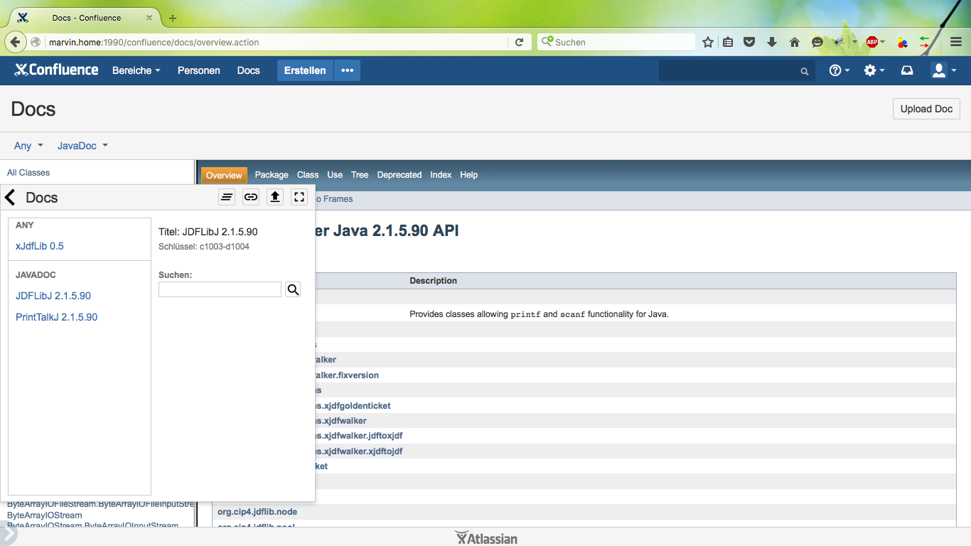Open the xJdfLib 0.5 doc link
This screenshot has width=971, height=546.
click(40, 246)
